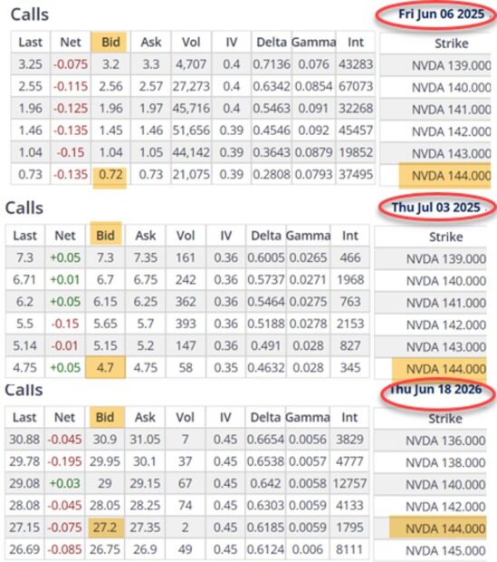Click the Fri Jun 06 2025 expiry date
Viewport: 497px width, 562px height.
coord(441,15)
